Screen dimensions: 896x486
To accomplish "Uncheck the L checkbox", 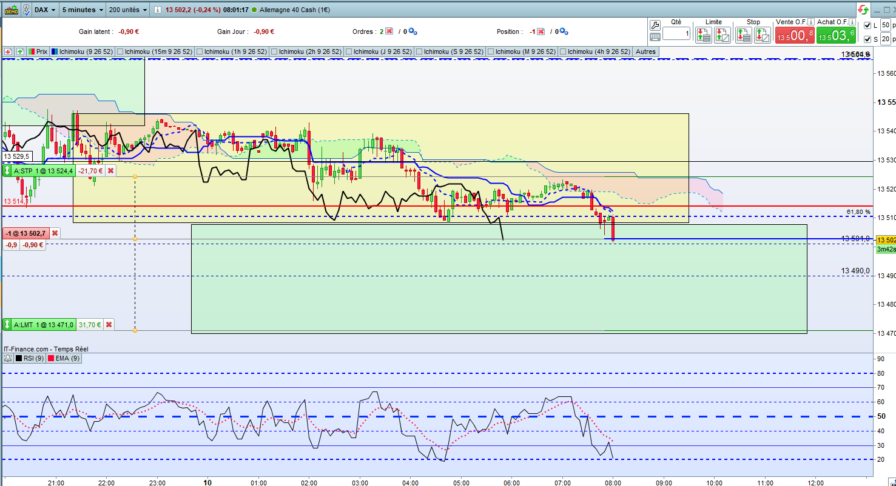I will point(867,25).
